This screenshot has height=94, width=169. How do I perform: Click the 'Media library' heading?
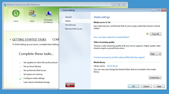(99, 62)
